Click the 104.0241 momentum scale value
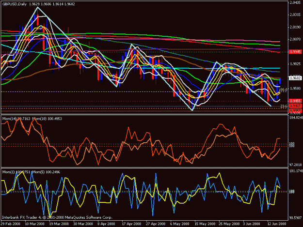The height and width of the screenshot is (227, 303). click(296, 118)
